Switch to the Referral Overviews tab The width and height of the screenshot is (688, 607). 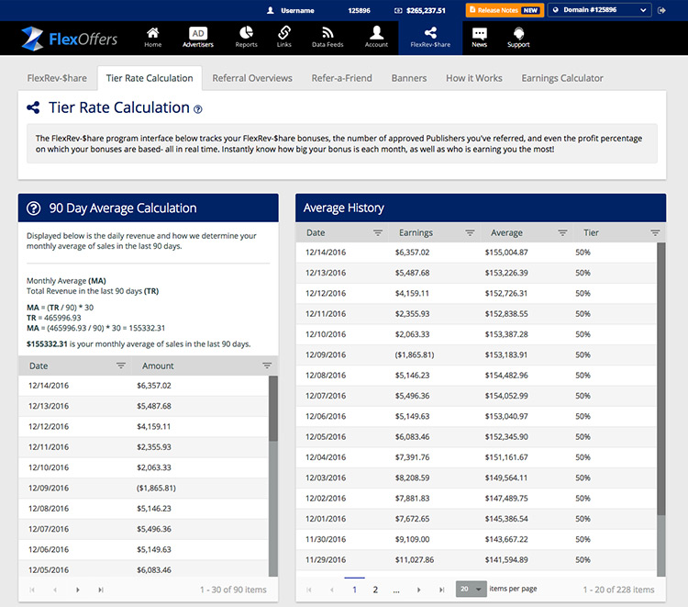click(252, 78)
